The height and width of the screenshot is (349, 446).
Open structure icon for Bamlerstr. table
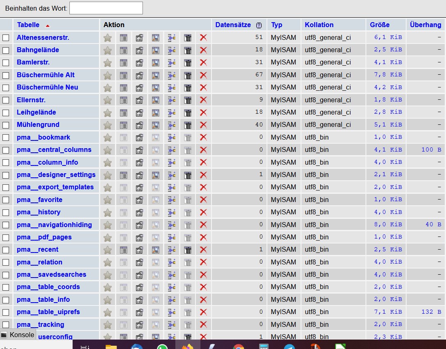[140, 63]
